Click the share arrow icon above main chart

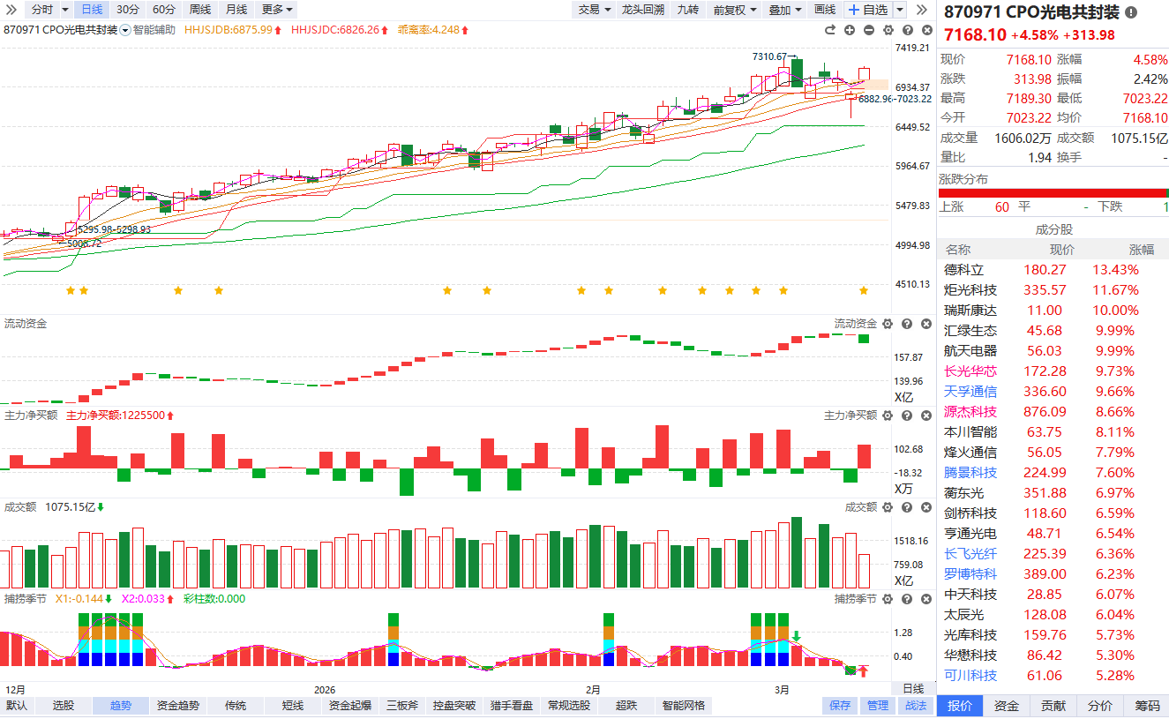830,30
